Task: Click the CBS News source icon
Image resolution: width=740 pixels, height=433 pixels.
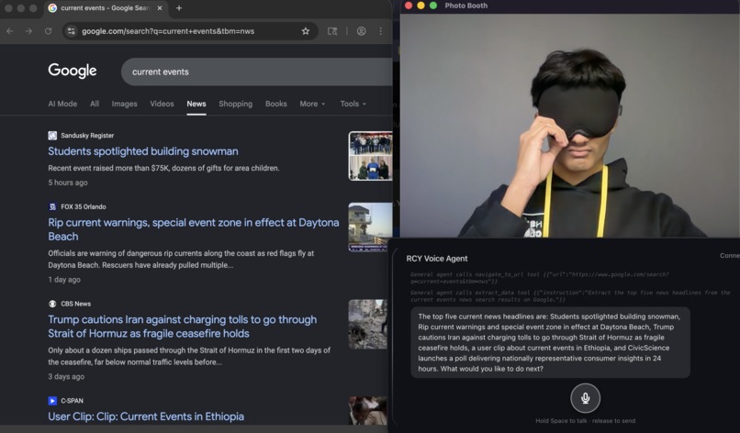Action: 52,304
